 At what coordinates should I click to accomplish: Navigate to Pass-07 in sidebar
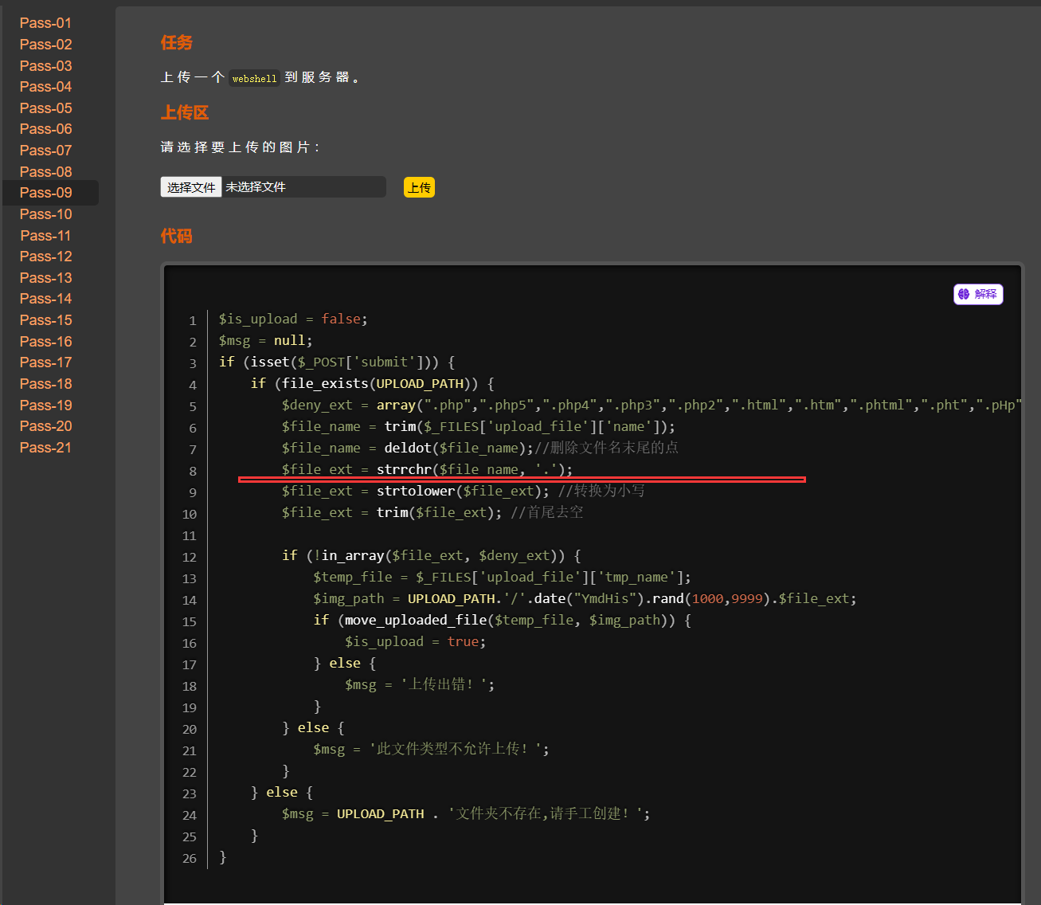pos(46,151)
